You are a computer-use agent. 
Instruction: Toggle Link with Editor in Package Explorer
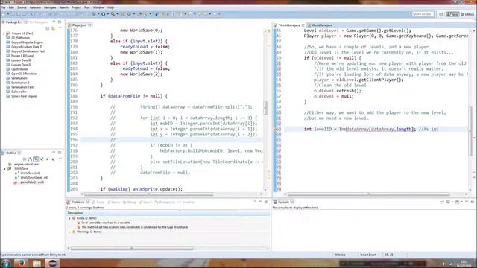pyautogui.click(x=53, y=28)
